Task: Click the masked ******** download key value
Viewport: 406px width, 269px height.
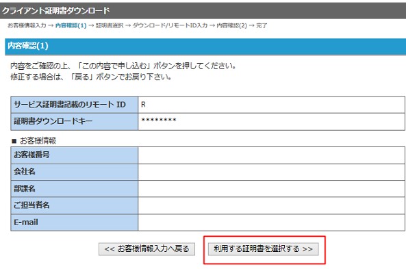Action: click(159, 120)
